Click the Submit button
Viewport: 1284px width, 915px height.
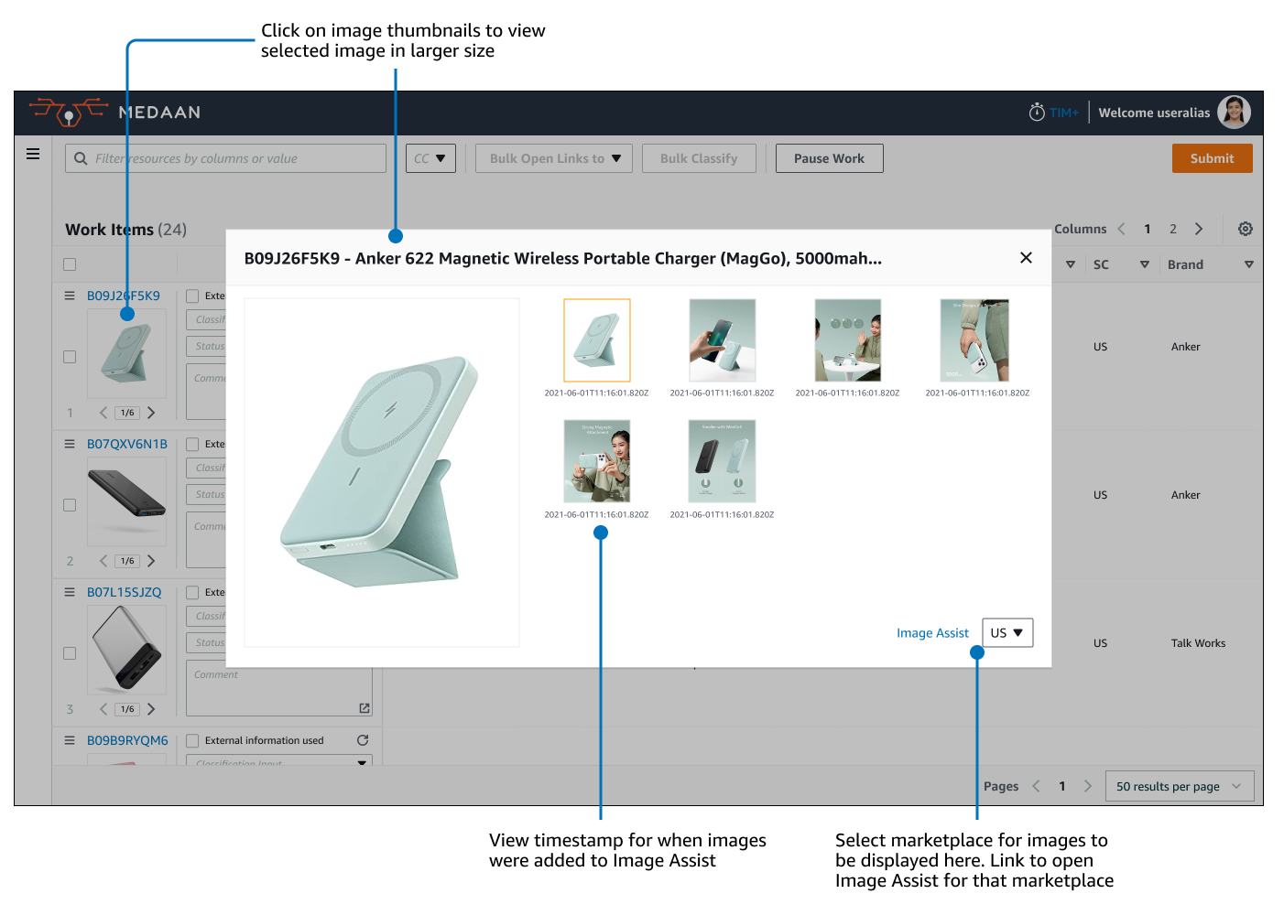point(1212,158)
